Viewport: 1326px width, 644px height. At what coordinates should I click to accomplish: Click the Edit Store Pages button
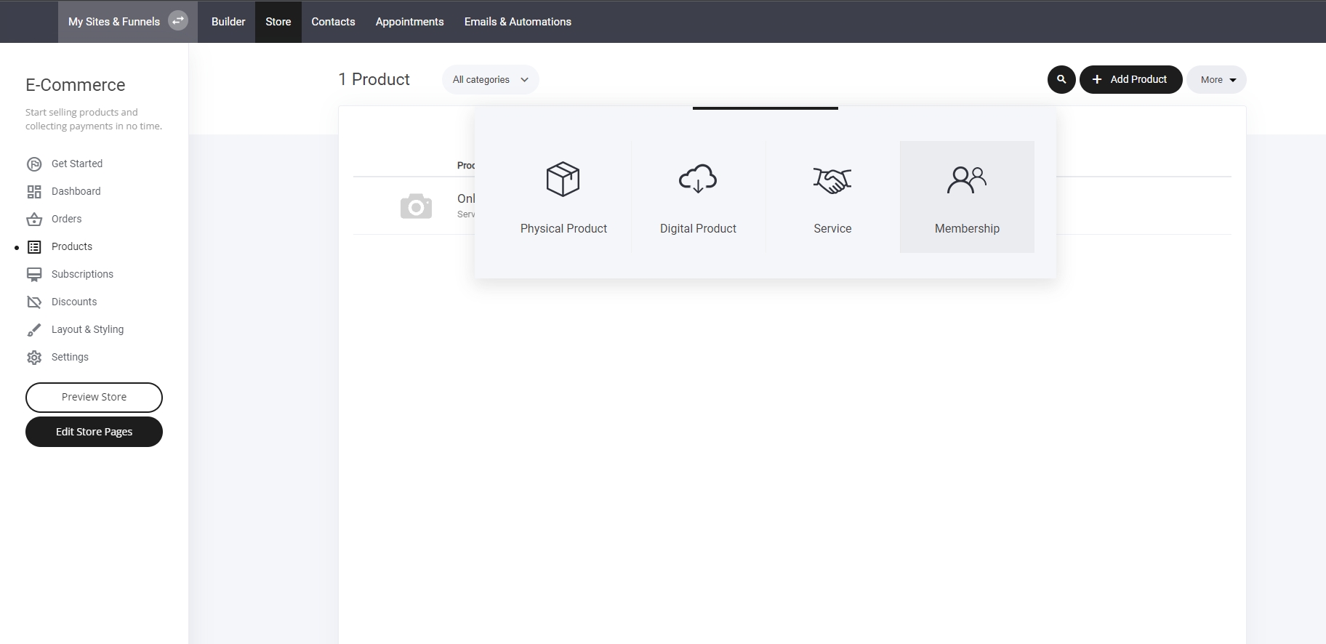coord(94,432)
